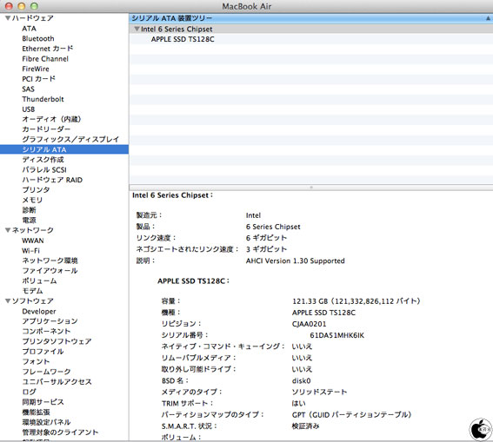Click the green zoom window button

34,6
